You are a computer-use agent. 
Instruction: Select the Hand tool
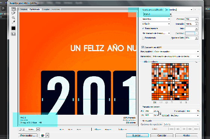pyautogui.click(x=13, y=9)
